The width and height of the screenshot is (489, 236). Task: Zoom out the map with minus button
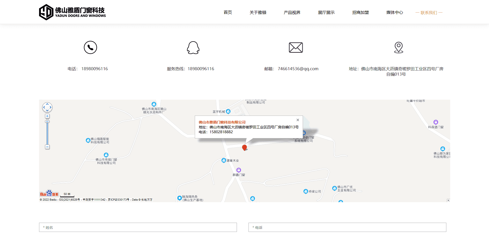pyautogui.click(x=47, y=147)
